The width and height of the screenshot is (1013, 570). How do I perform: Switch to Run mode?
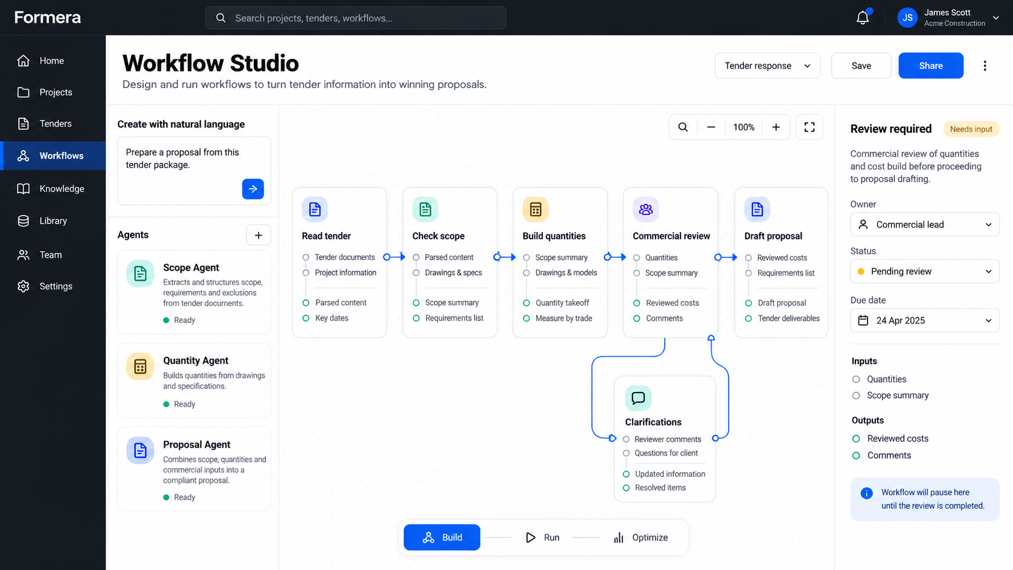[x=542, y=538]
